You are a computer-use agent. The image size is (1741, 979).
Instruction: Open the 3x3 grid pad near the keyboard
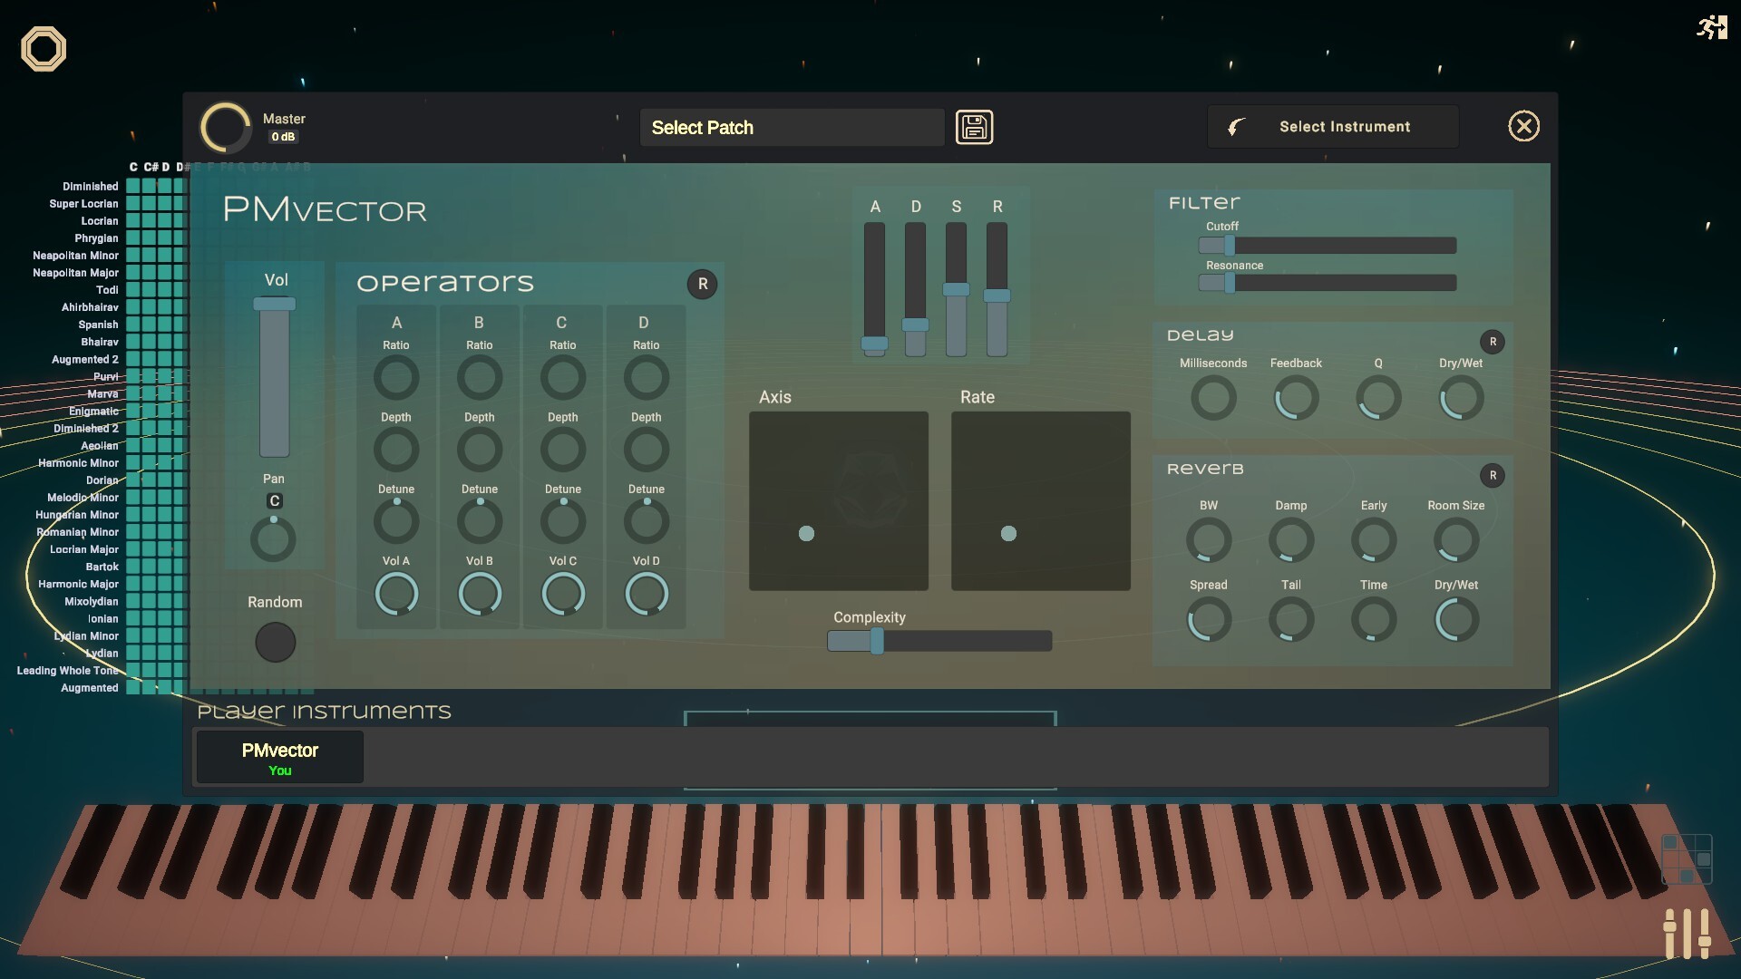(x=1685, y=858)
